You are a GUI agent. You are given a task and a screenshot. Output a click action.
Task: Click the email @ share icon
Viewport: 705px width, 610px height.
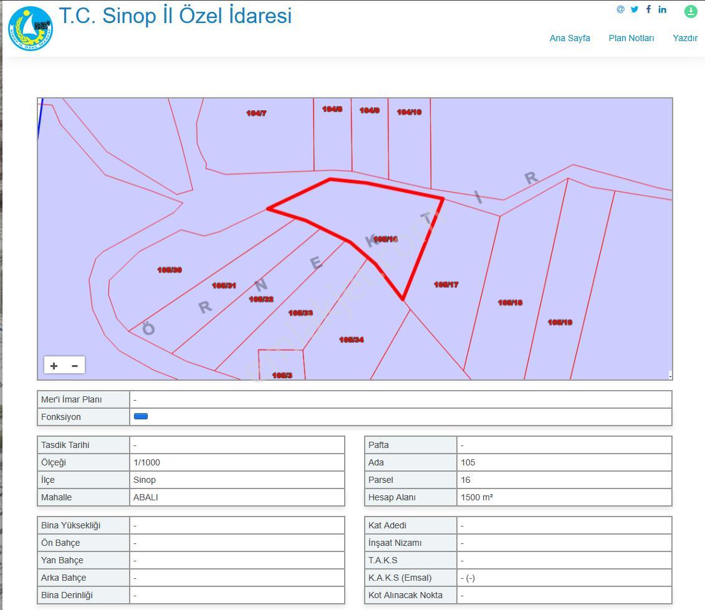tap(620, 9)
